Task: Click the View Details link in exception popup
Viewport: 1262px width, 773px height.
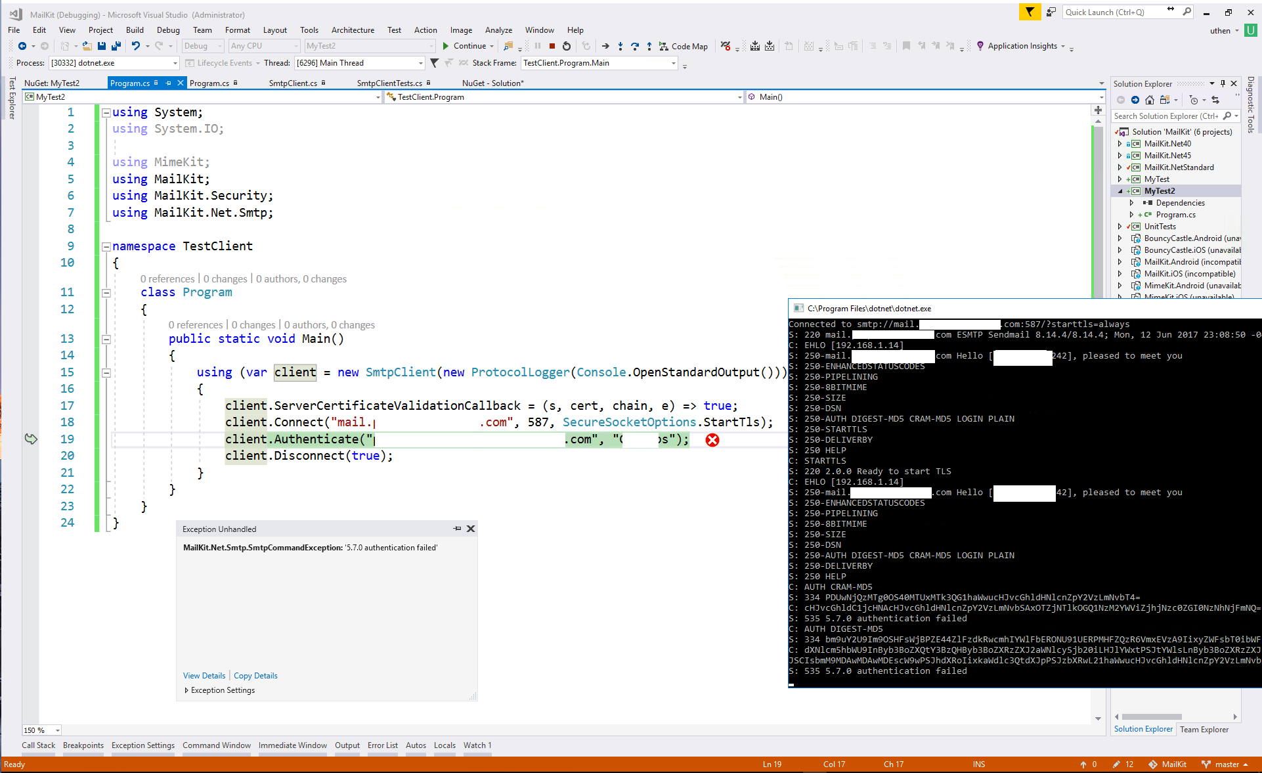Action: pyautogui.click(x=204, y=675)
